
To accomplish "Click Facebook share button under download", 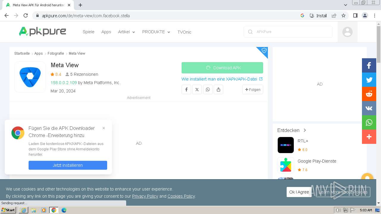I will click(186, 89).
